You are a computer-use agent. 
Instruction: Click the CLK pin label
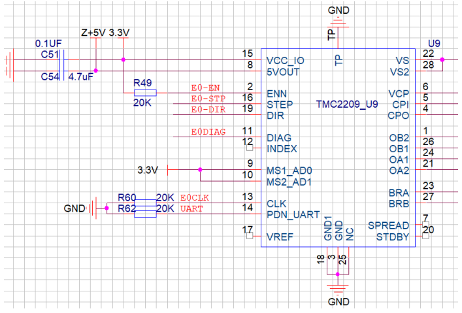pyautogui.click(x=276, y=204)
